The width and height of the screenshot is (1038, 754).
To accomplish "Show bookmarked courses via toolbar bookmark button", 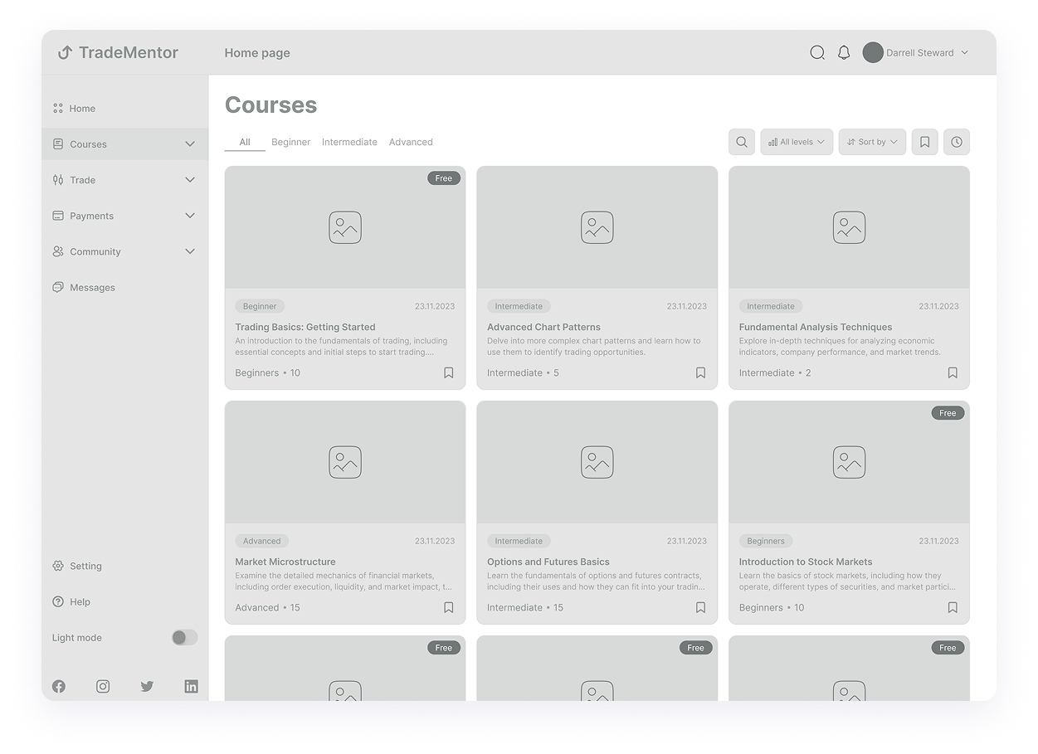I will 924,142.
